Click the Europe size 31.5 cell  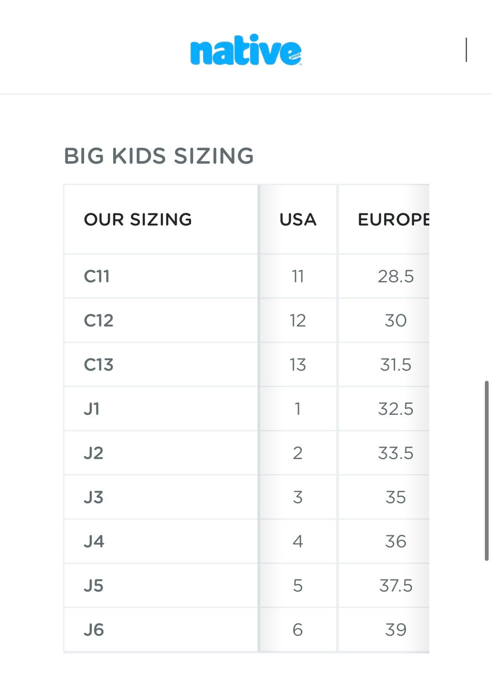(396, 365)
